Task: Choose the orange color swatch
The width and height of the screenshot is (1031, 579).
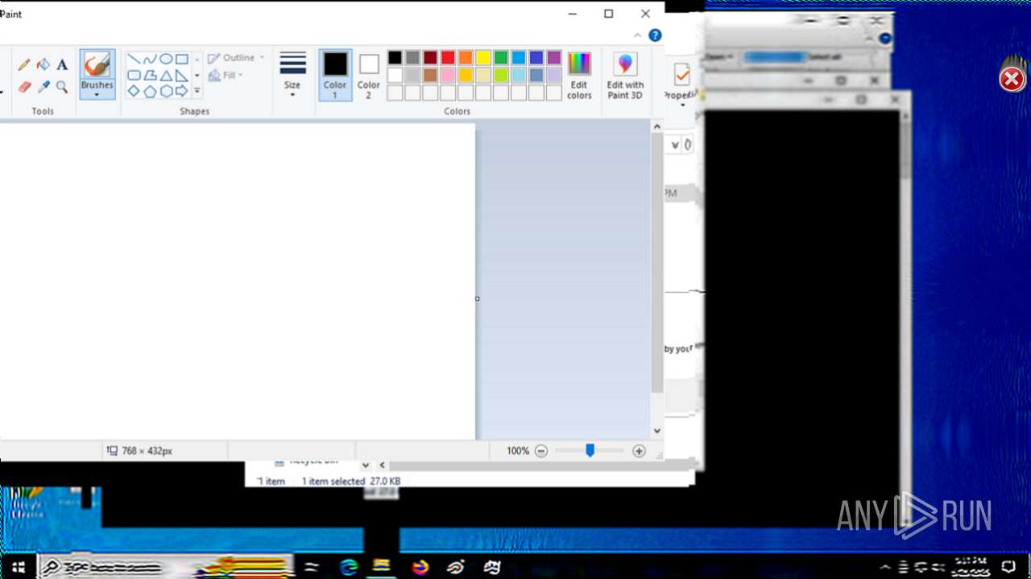Action: 466,58
